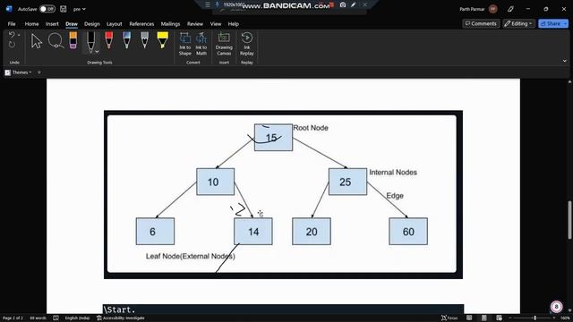Screen dimensions: 573x322
Task: Switch to the Design tab
Action: (x=92, y=24)
